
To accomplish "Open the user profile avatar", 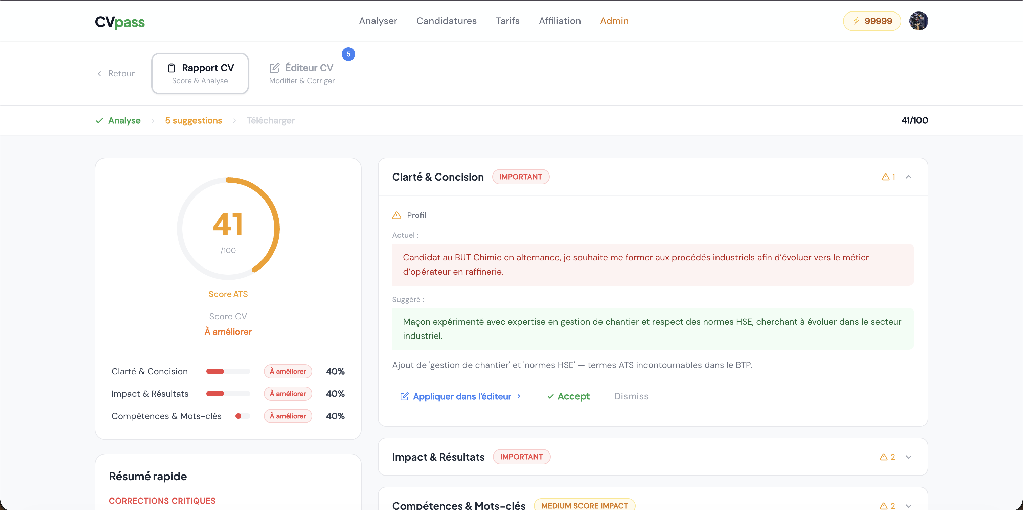I will 918,21.
